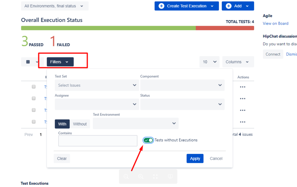Click the Clear button

[62, 159]
